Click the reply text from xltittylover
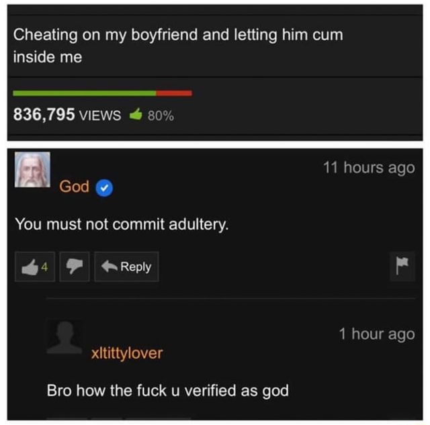The height and width of the screenshot is (425, 430). (x=168, y=391)
